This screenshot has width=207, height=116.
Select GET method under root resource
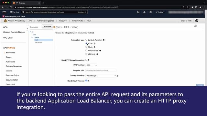click(x=34, y=34)
